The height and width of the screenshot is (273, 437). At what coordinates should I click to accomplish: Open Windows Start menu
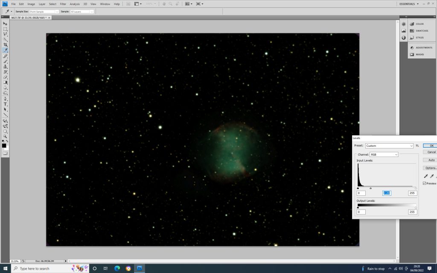5,269
